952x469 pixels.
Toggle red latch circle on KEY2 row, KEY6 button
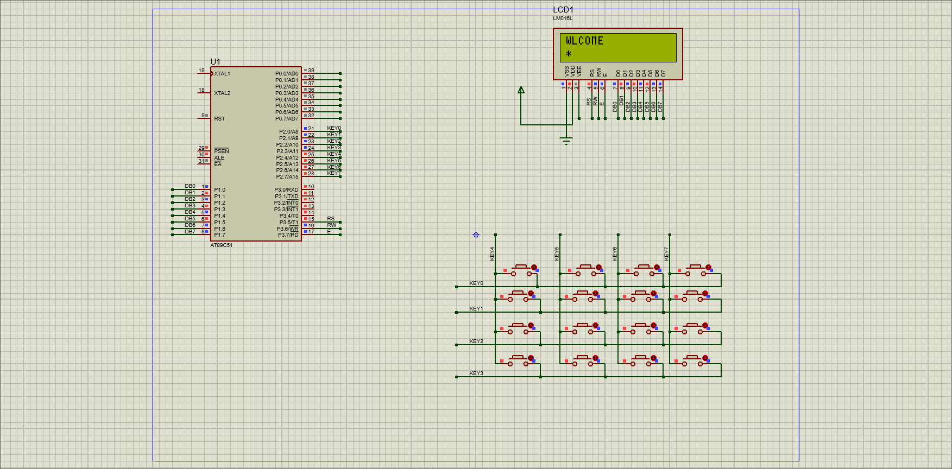[x=653, y=326]
